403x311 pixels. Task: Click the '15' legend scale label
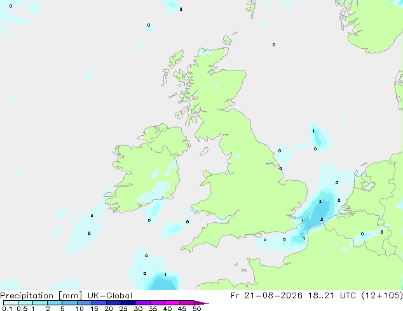94,308
